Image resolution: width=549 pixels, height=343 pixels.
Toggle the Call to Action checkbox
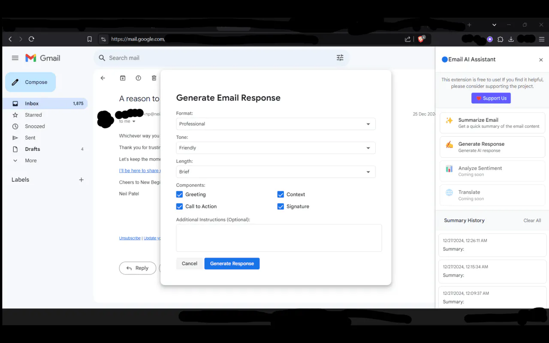(179, 206)
